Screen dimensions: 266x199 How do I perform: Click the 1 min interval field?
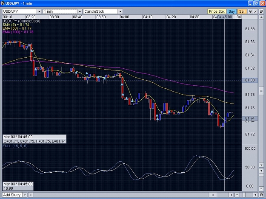[x=60, y=11]
